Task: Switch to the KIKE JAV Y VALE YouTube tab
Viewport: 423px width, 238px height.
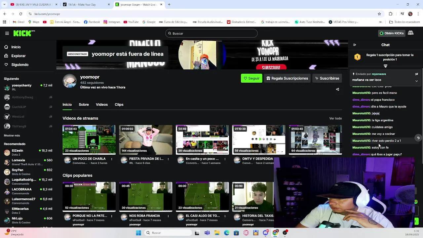Action: click(34, 5)
